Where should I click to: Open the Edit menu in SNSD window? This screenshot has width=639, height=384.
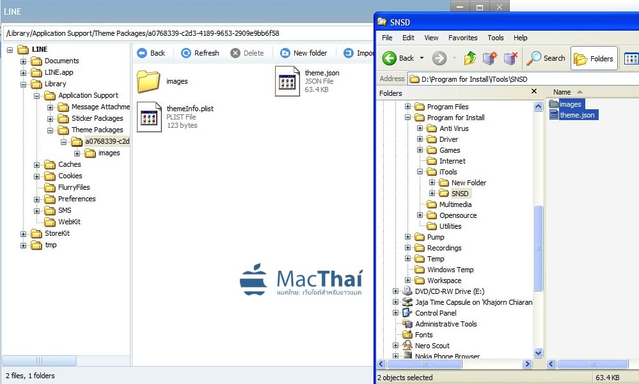(408, 38)
